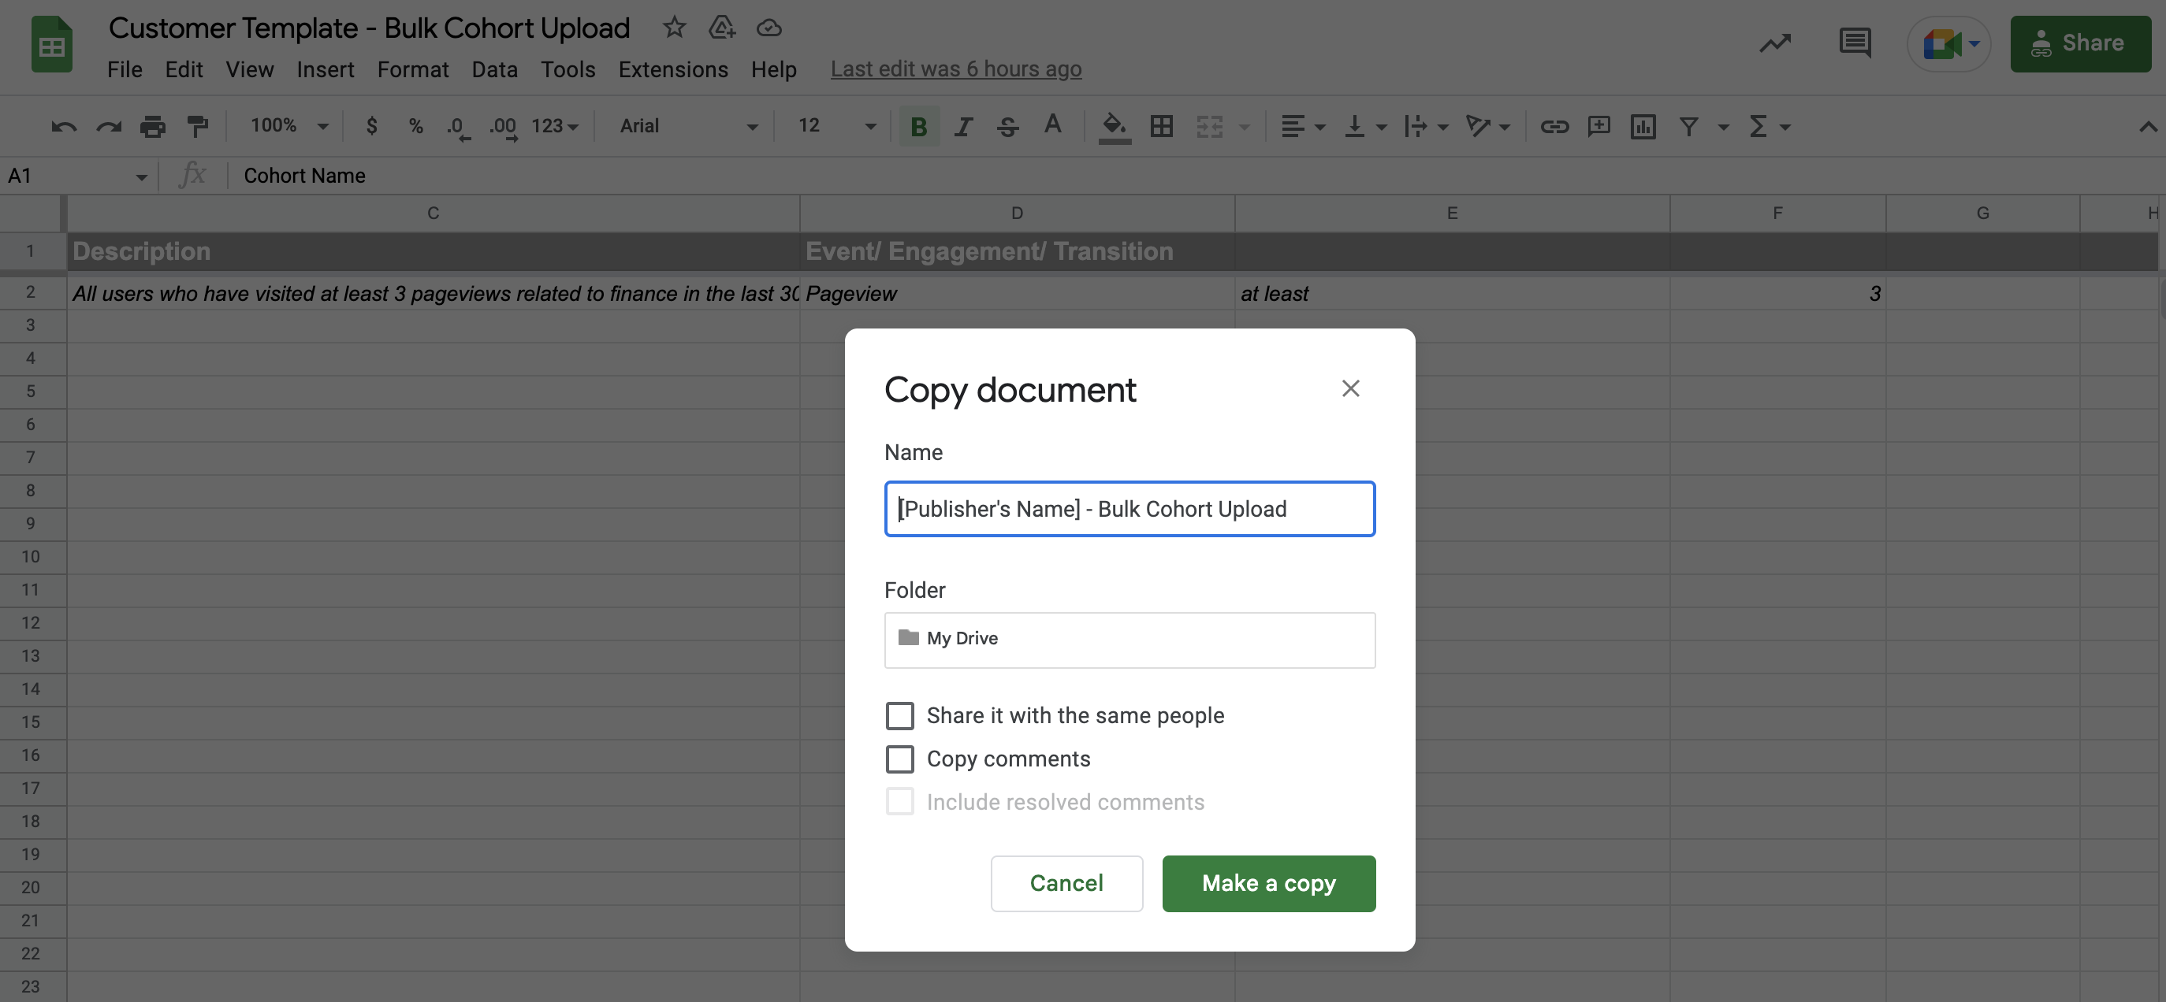Viewport: 2166px width, 1002px height.
Task: Increase decimal places
Action: coord(504,127)
